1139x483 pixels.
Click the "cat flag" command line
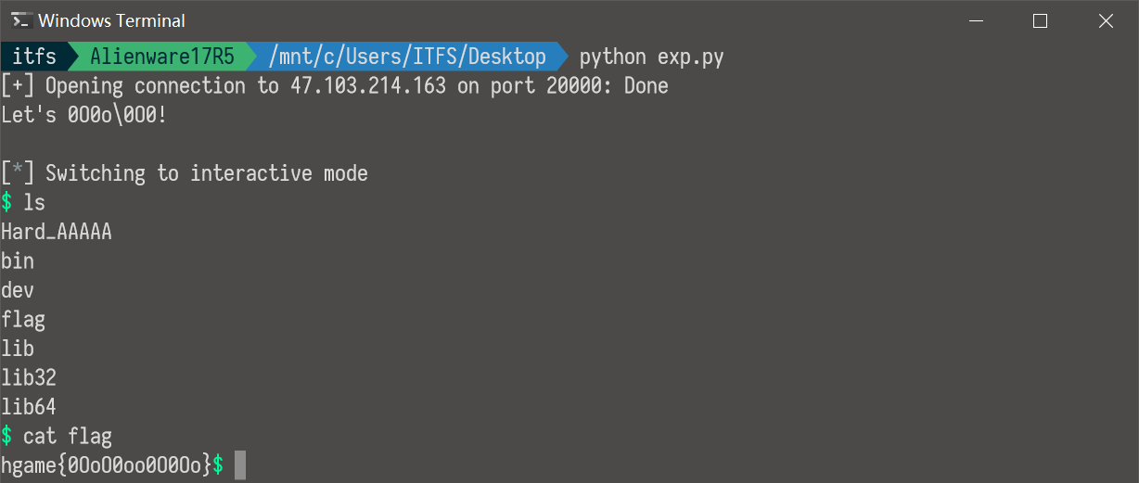point(67,436)
